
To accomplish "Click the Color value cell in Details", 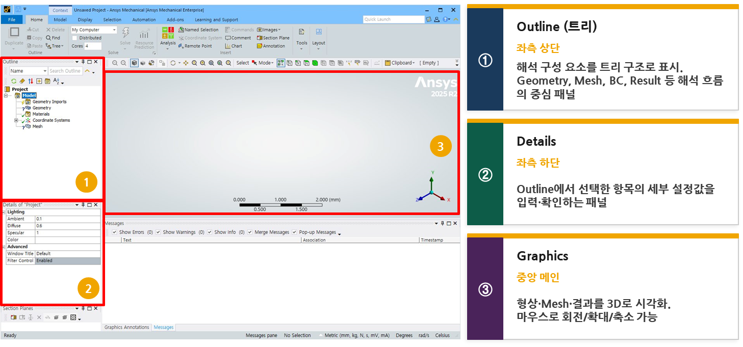I will point(68,239).
